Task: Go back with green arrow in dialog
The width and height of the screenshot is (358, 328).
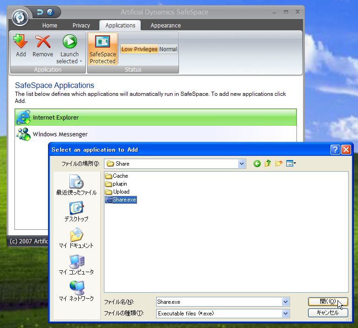Action: [x=257, y=163]
